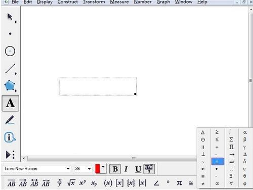The width and height of the screenshot is (253, 190).
Task: Open the text color dropdown arrow
Action: (103, 167)
